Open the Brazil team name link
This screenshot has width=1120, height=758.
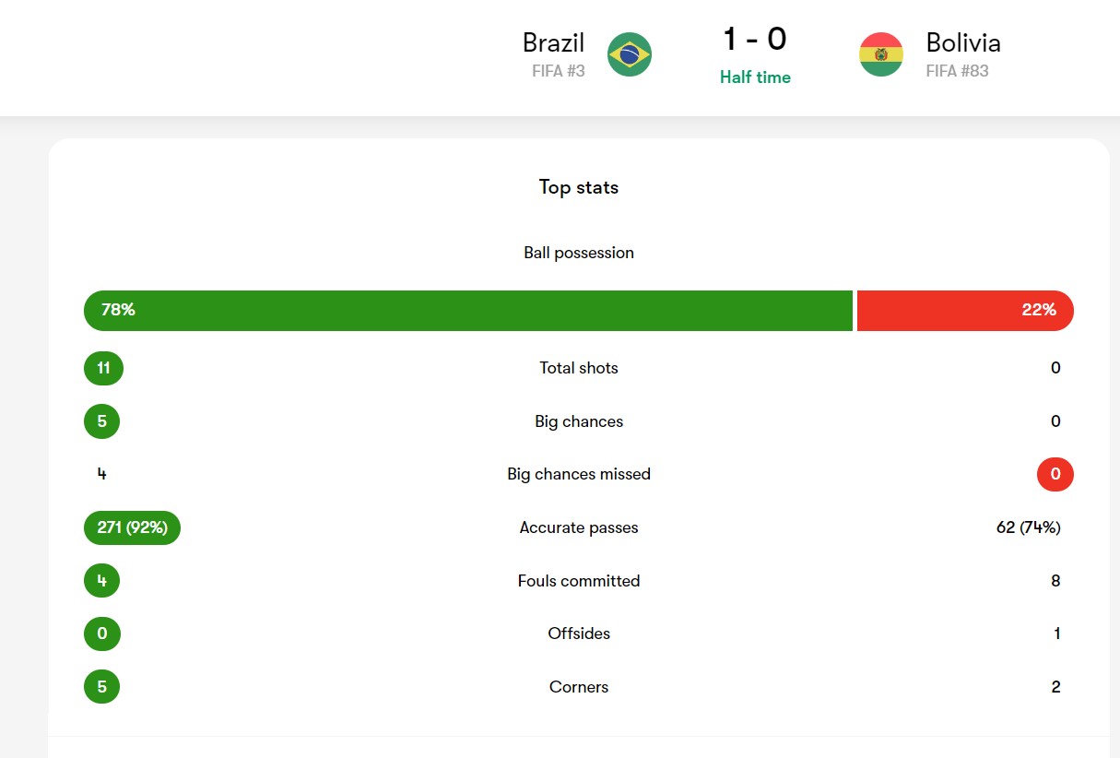coord(553,42)
